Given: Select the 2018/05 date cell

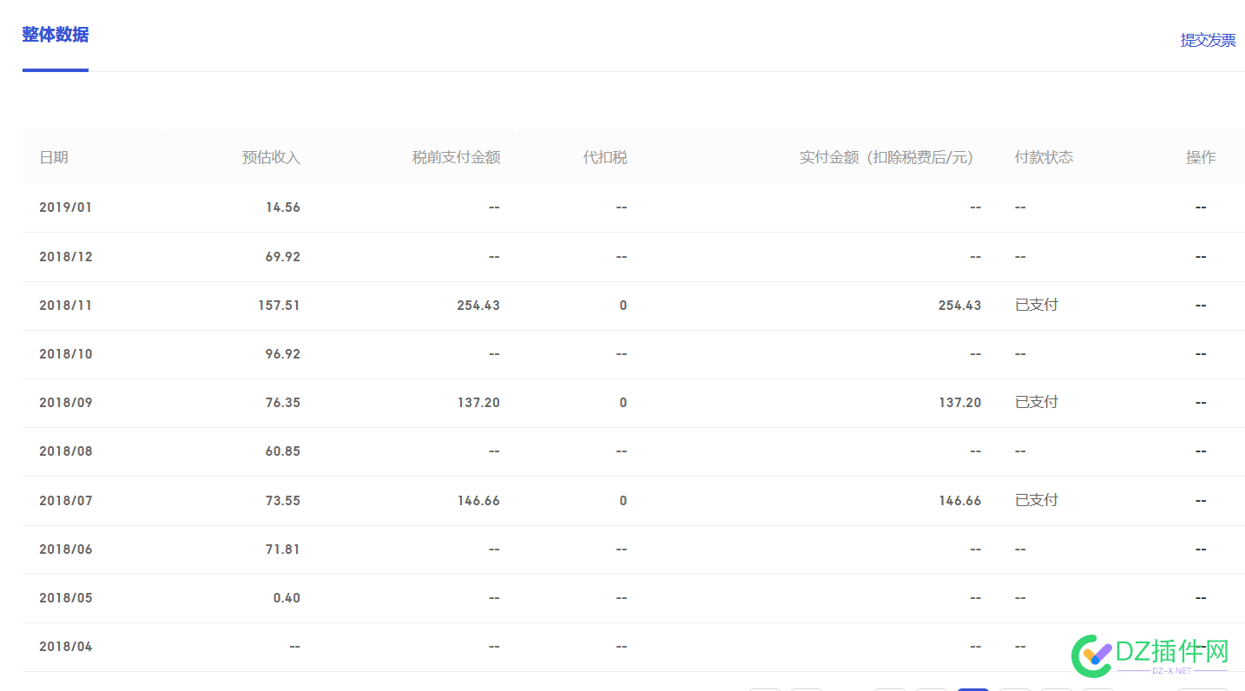Looking at the screenshot, I should tap(65, 598).
